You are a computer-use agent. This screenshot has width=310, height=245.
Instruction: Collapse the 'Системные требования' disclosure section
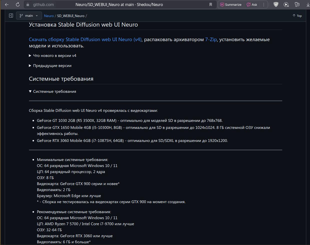(53, 92)
